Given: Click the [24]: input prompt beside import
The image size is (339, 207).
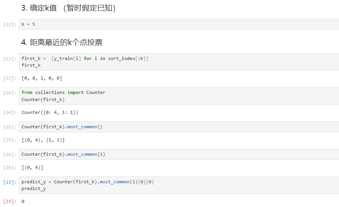Looking at the screenshot, I should coord(10,93).
